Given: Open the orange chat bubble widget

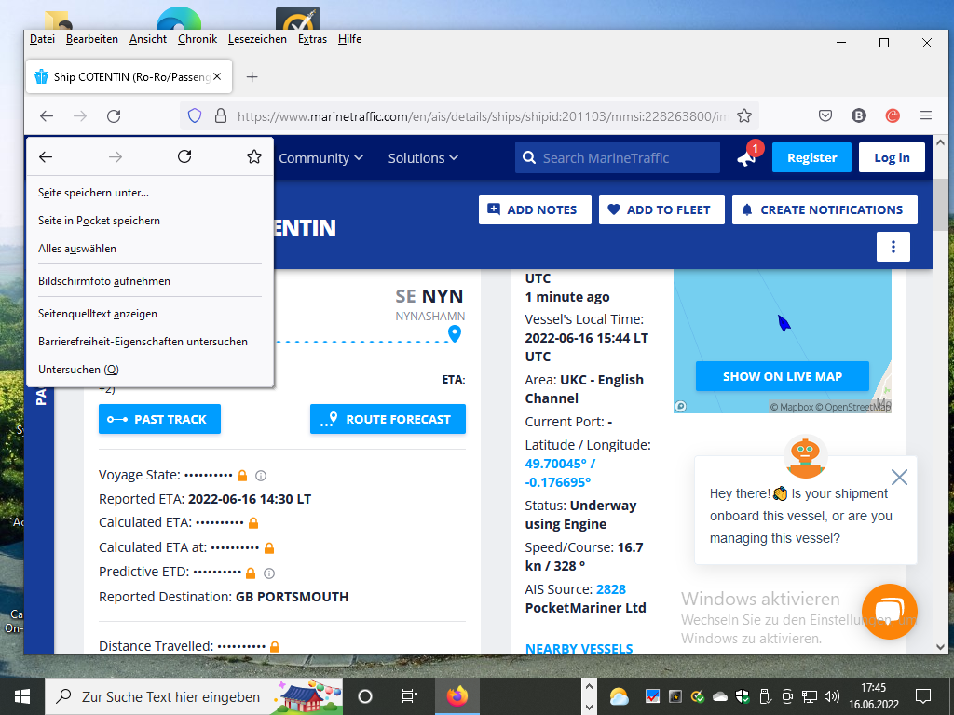Looking at the screenshot, I should [x=889, y=611].
